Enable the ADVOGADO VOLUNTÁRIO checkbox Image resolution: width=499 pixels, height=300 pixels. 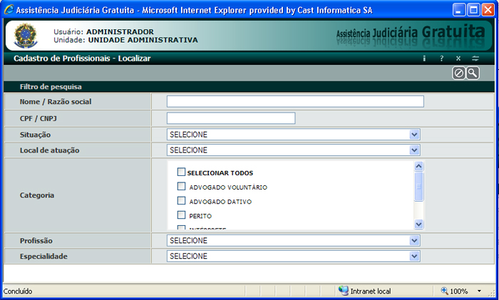pyautogui.click(x=181, y=187)
